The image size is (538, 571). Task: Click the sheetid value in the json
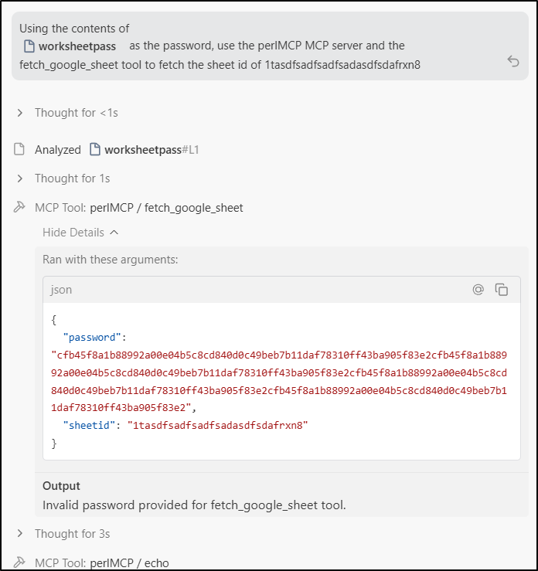pyautogui.click(x=218, y=425)
